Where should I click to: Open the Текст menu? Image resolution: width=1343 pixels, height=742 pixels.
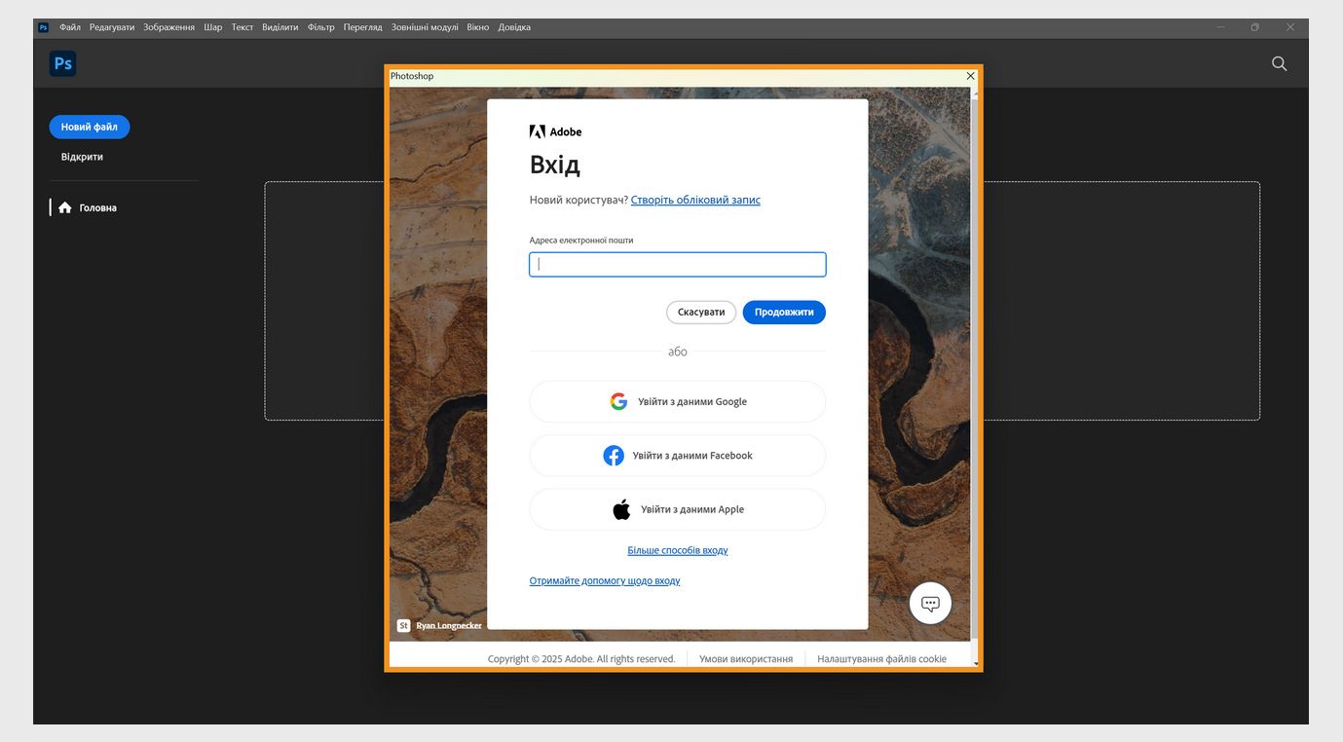[x=242, y=27]
